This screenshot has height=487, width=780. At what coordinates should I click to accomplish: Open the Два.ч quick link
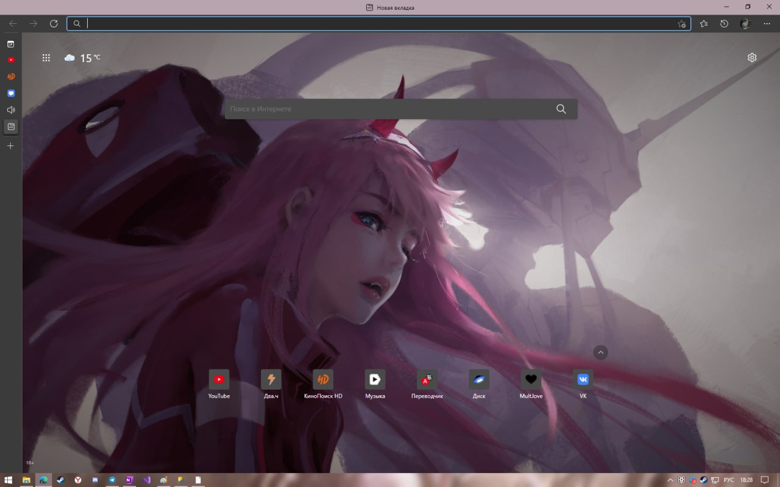point(271,384)
